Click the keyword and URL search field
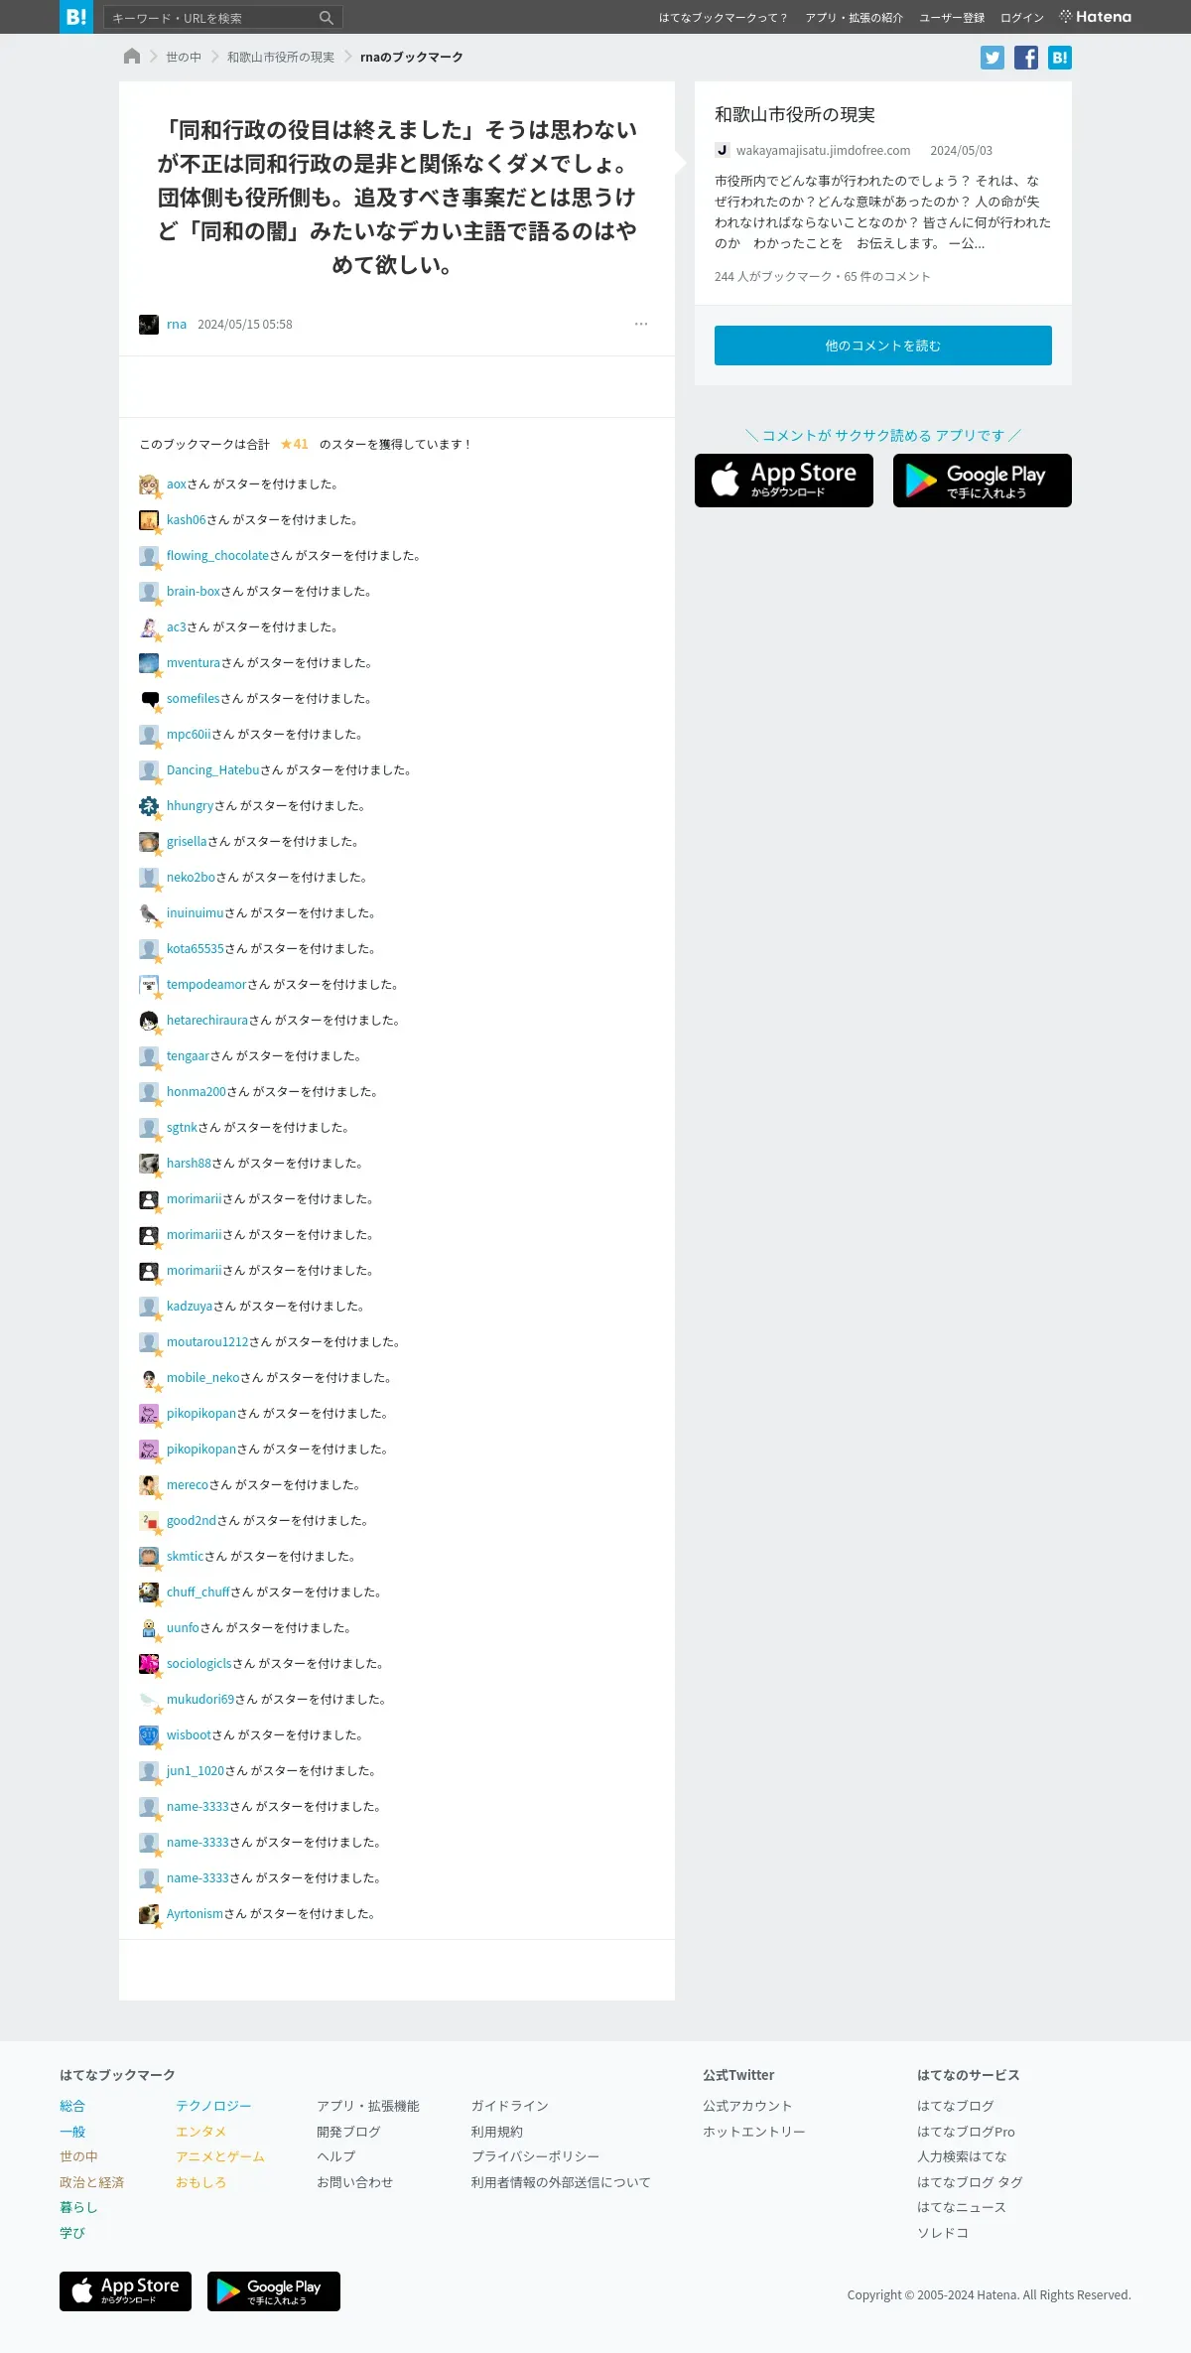Screen dimensions: 1191x2353 click(x=211, y=18)
